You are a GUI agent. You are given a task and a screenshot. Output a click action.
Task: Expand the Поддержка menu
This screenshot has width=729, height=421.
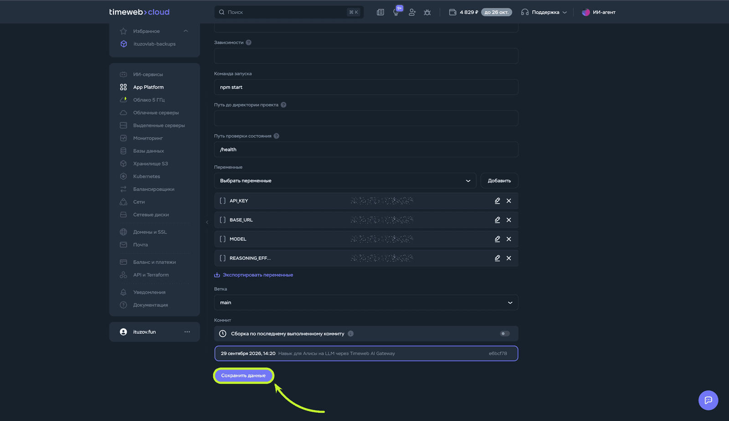coord(544,12)
